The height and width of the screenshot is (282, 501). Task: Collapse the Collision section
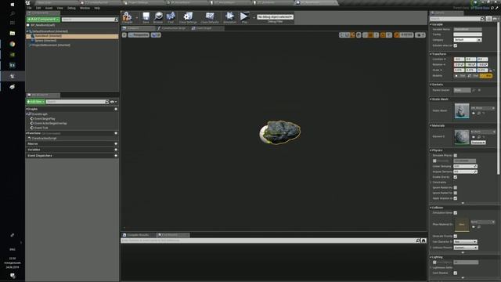pyautogui.click(x=431, y=208)
